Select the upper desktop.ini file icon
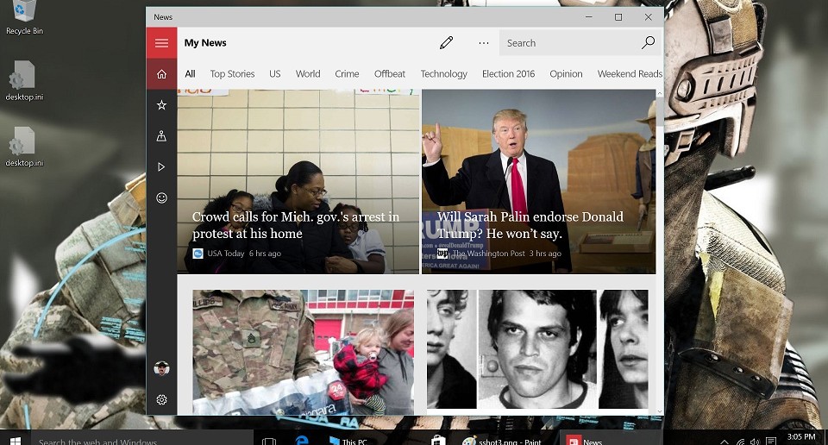This screenshot has width=828, height=445. click(24, 81)
